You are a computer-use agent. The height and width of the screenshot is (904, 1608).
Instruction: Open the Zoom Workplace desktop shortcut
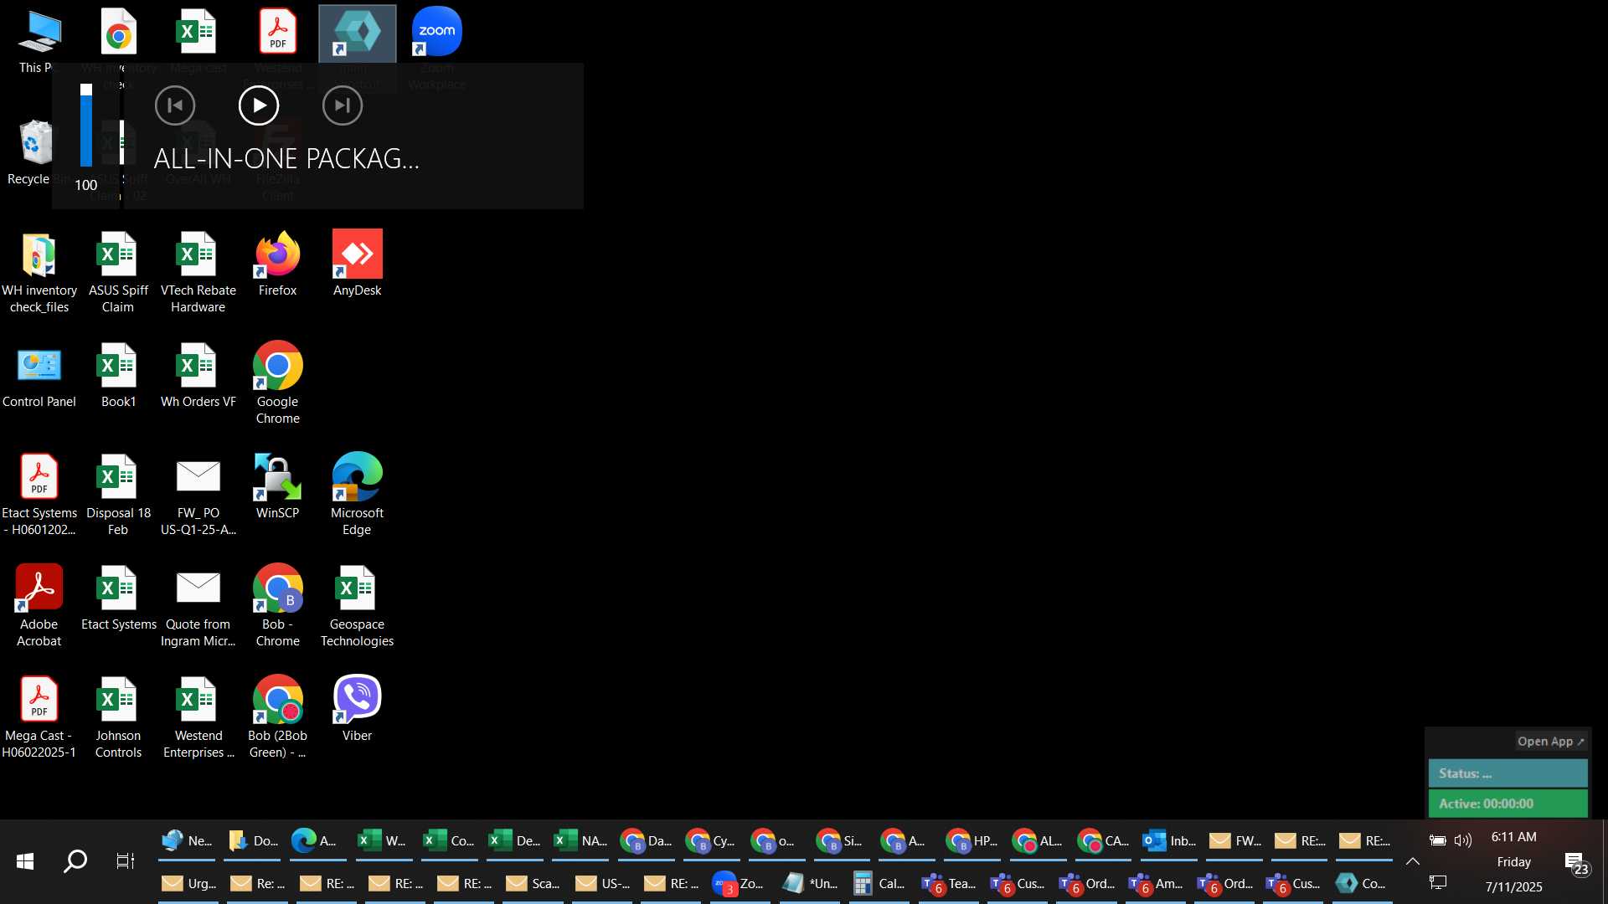click(437, 49)
